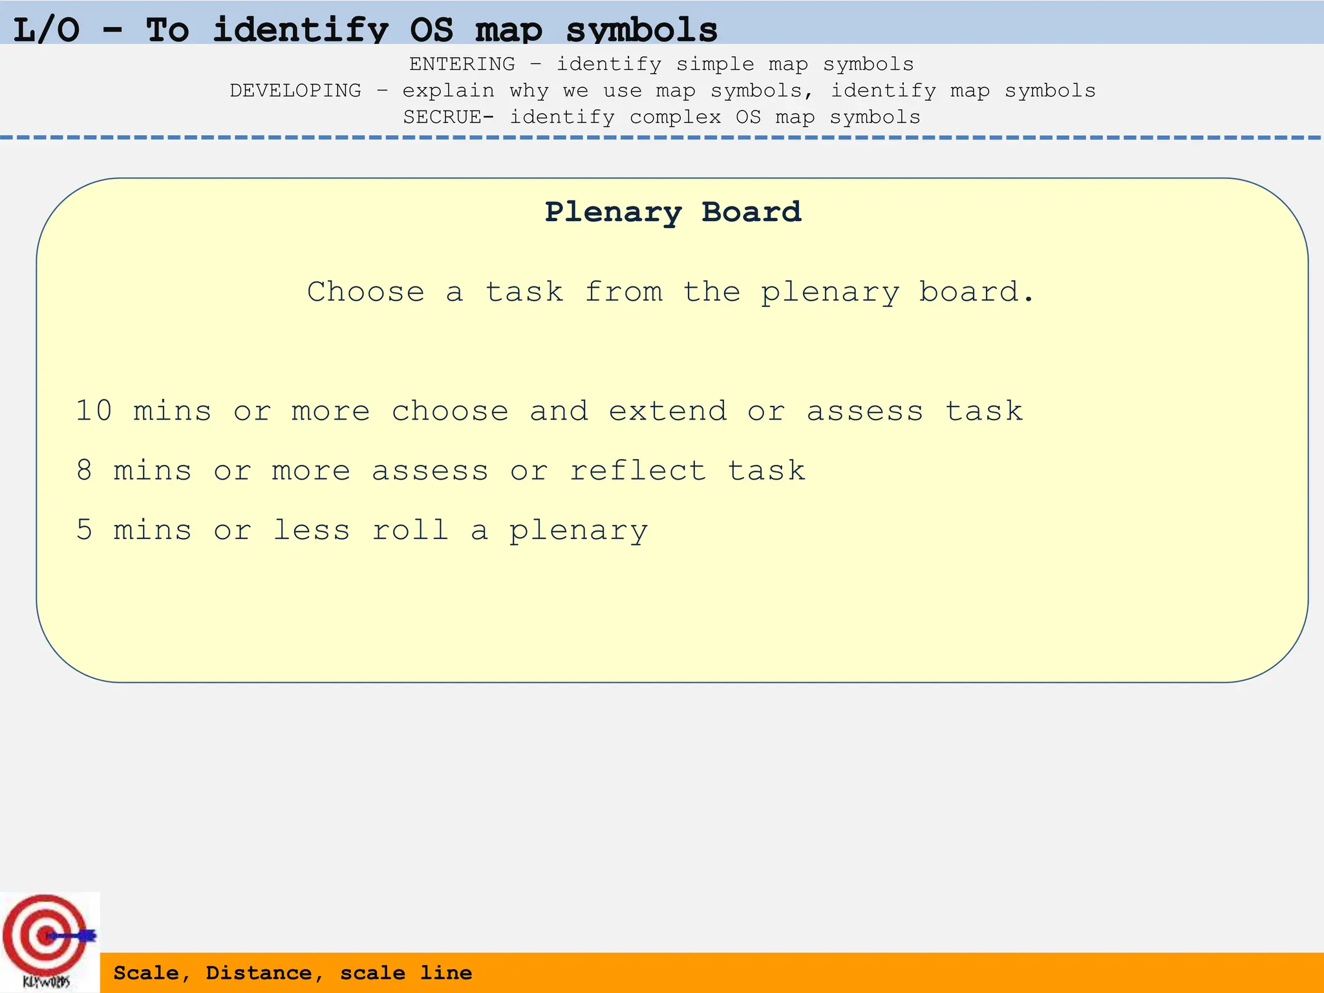Click the KEYWORDS label under the target
This screenshot has height=993, width=1324.
[47, 981]
